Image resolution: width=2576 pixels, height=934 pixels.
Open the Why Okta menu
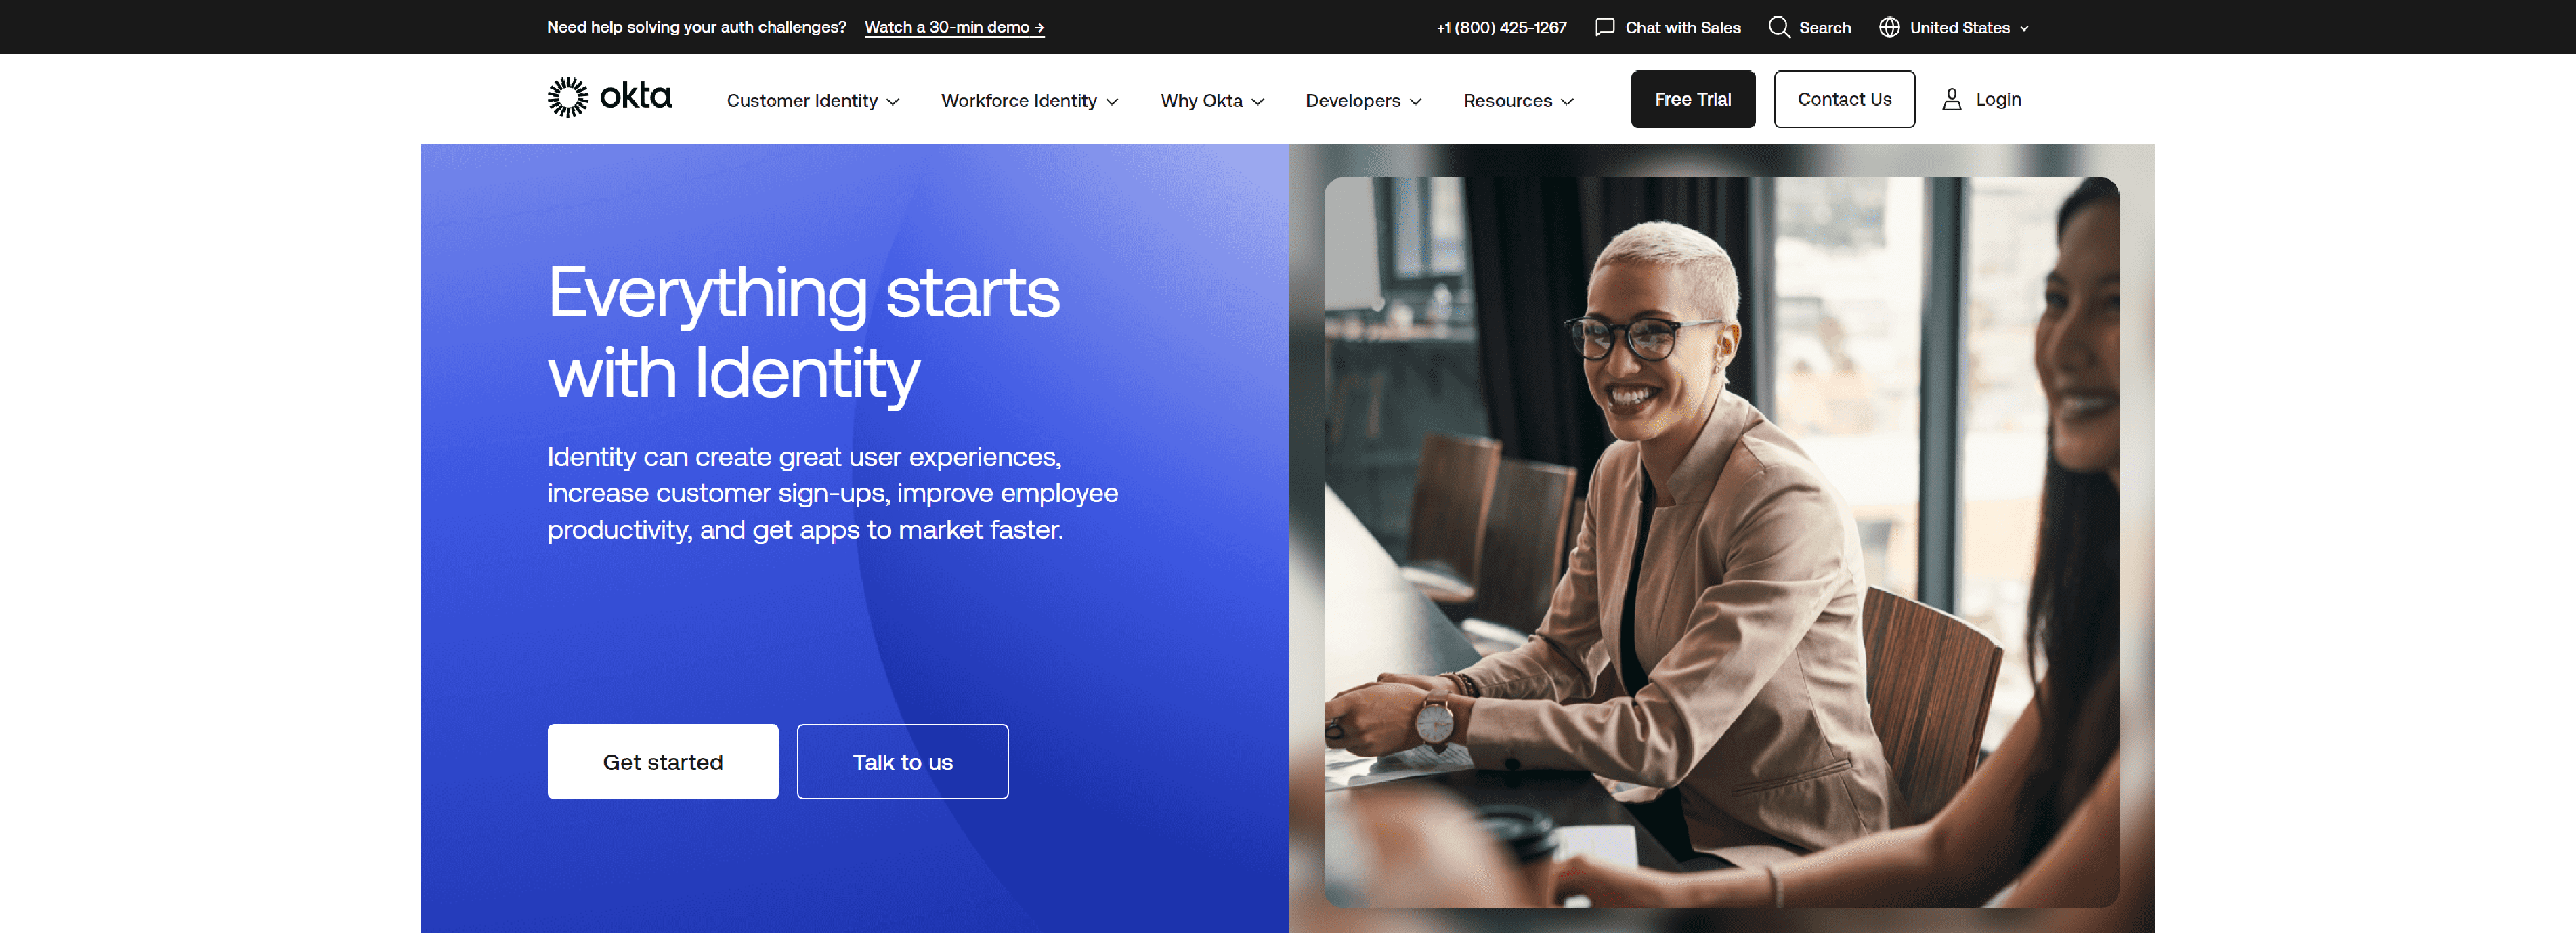(x=1212, y=100)
